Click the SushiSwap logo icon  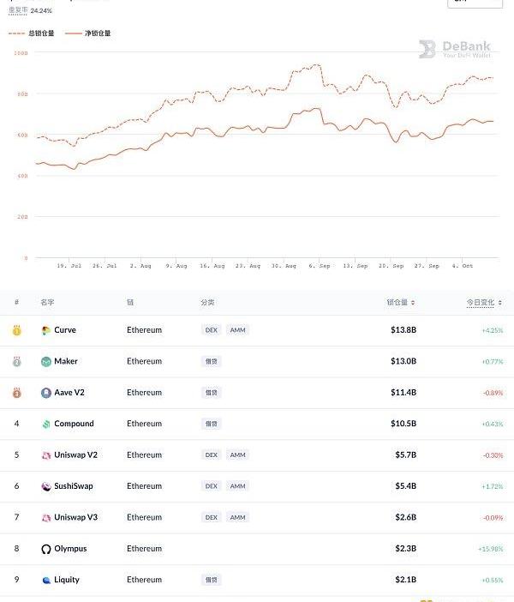tap(46, 486)
